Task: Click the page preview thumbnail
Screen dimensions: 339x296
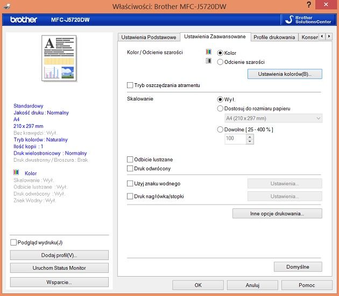Action: (59, 59)
